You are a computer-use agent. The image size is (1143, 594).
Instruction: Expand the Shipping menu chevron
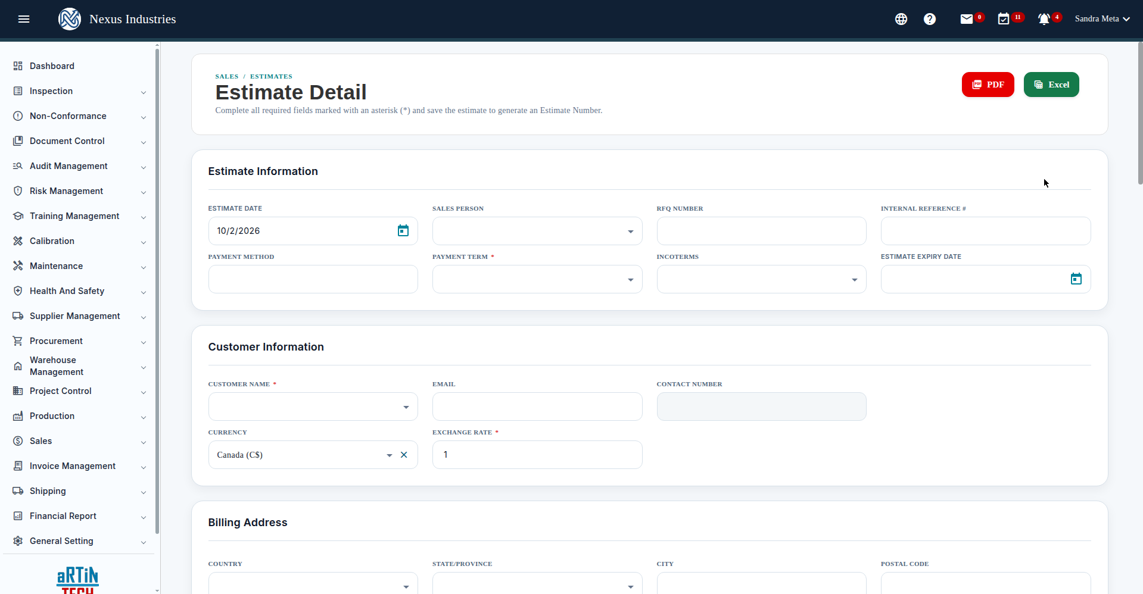pos(144,492)
